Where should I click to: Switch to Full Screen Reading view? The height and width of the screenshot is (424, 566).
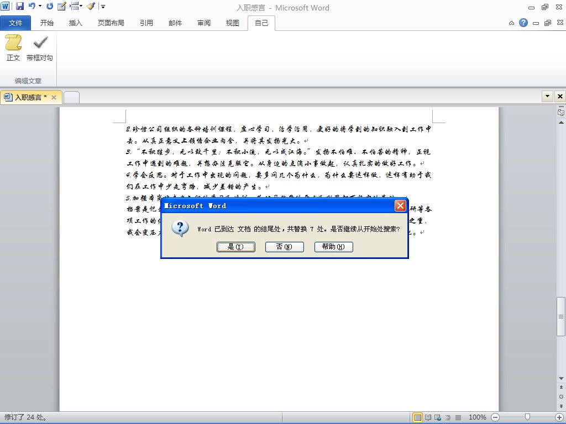point(428,417)
